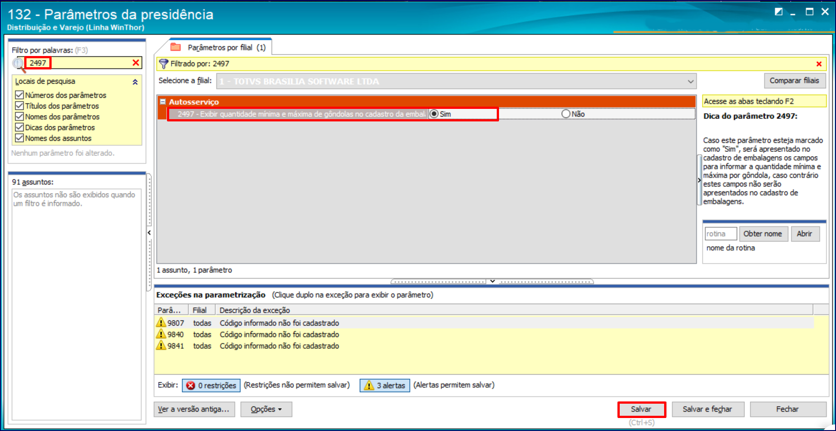Click the magnifier search icon beside filter field
The height and width of the screenshot is (431, 836).
pos(18,65)
